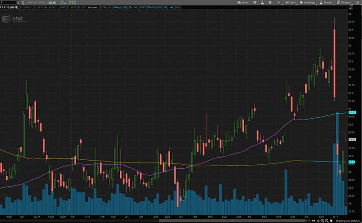This screenshot has height=223, width=362.
Task: Click the Share button in toolbar
Action: click(243, 2)
